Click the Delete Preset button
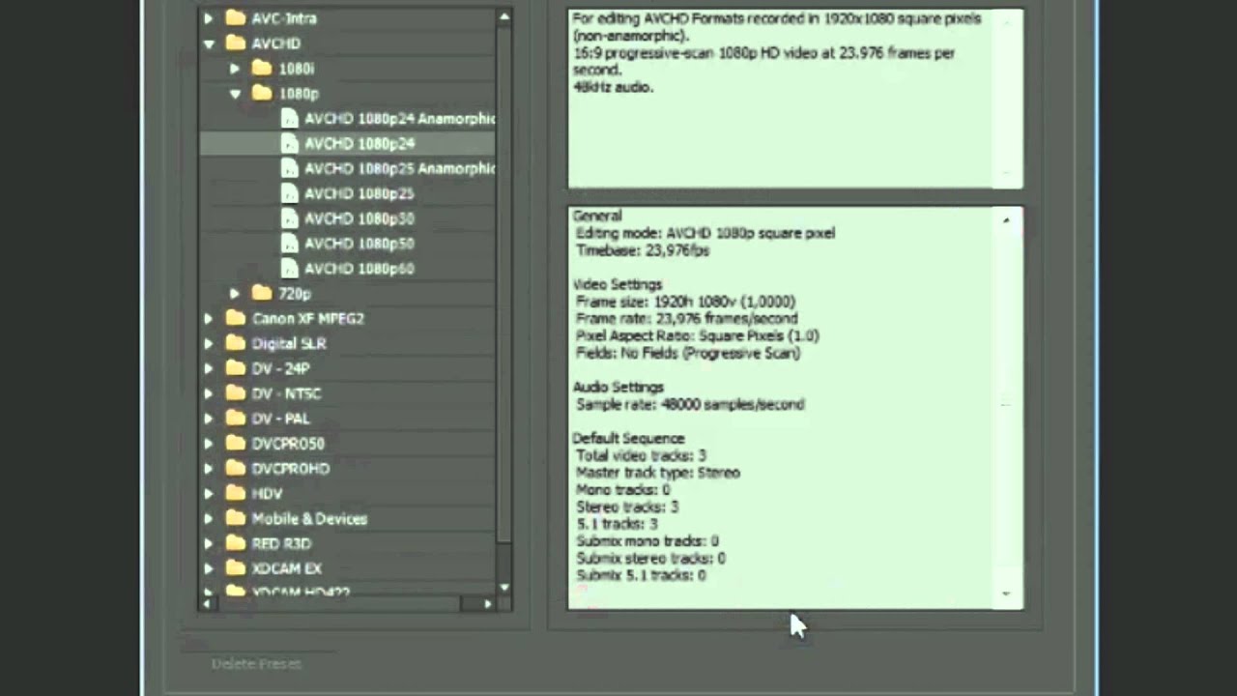 pyautogui.click(x=256, y=663)
